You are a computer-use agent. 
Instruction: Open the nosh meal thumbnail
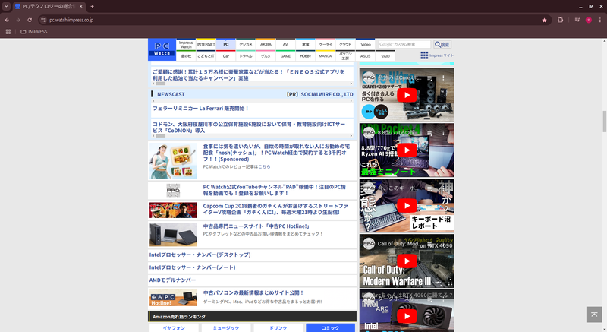tap(173, 161)
